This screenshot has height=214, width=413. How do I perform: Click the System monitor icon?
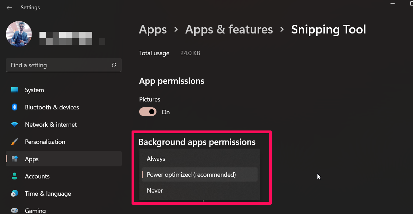point(15,90)
